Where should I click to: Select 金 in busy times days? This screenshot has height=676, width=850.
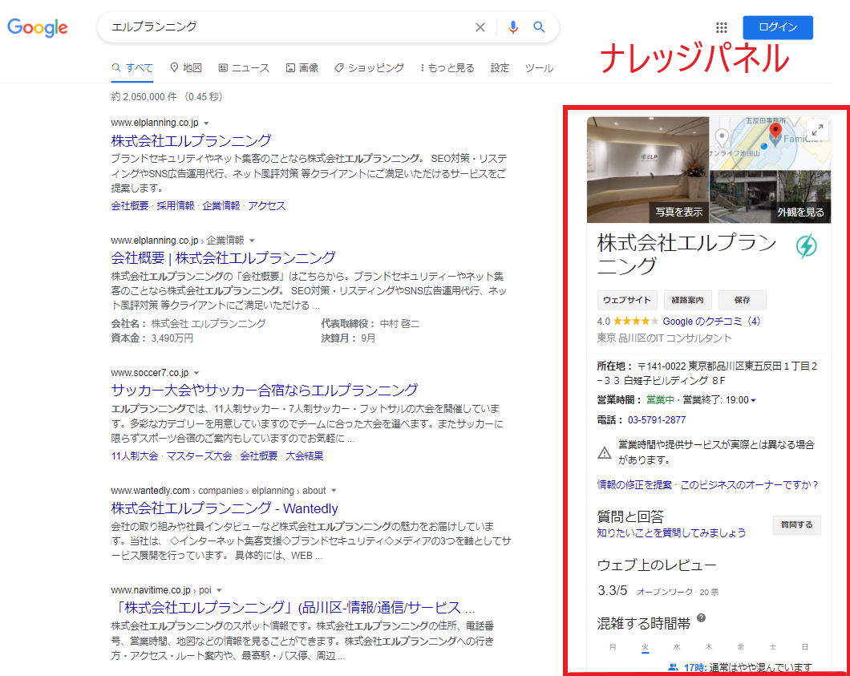[741, 646]
